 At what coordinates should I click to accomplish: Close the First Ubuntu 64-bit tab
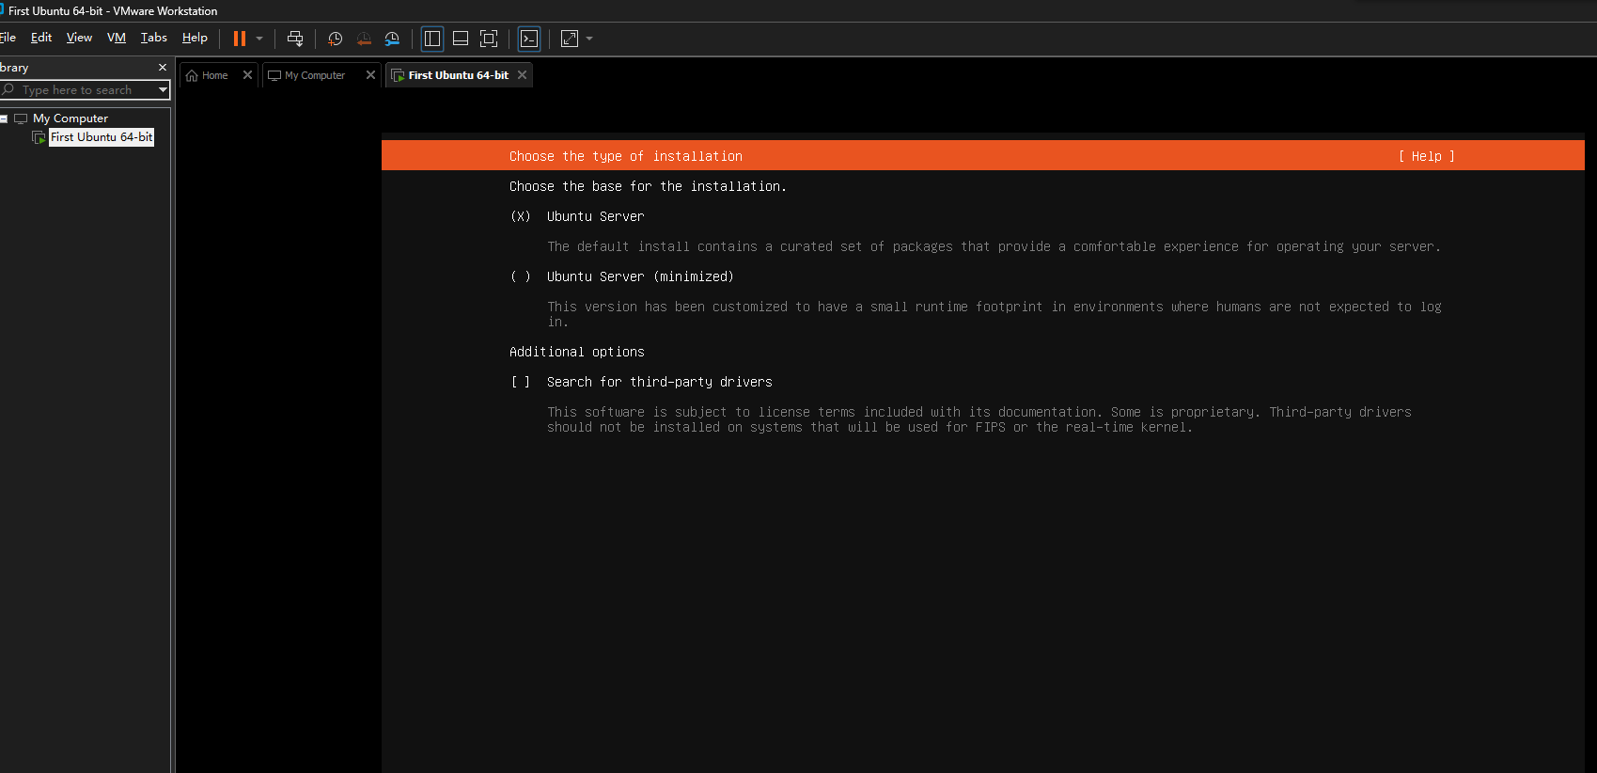(x=522, y=75)
